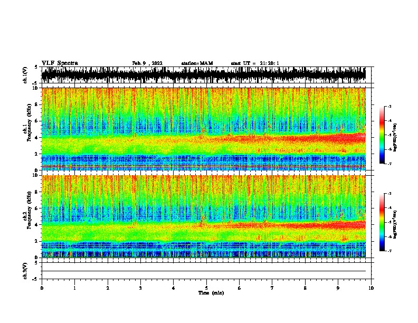Viewport: 418px width, 323px height.
Task: Click the "2" kHz tick on ch.1 axis
Action: tap(37, 154)
